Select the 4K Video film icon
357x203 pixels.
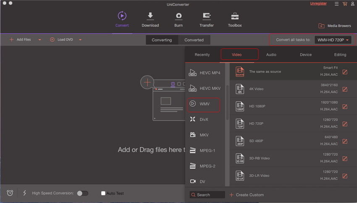pyautogui.click(x=240, y=89)
